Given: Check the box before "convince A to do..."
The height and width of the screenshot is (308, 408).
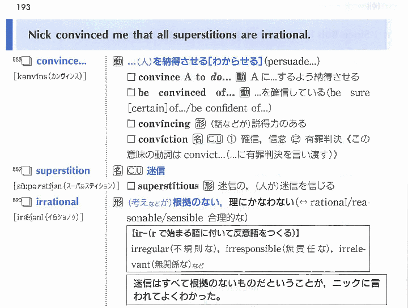Looking at the screenshot, I should [131, 78].
